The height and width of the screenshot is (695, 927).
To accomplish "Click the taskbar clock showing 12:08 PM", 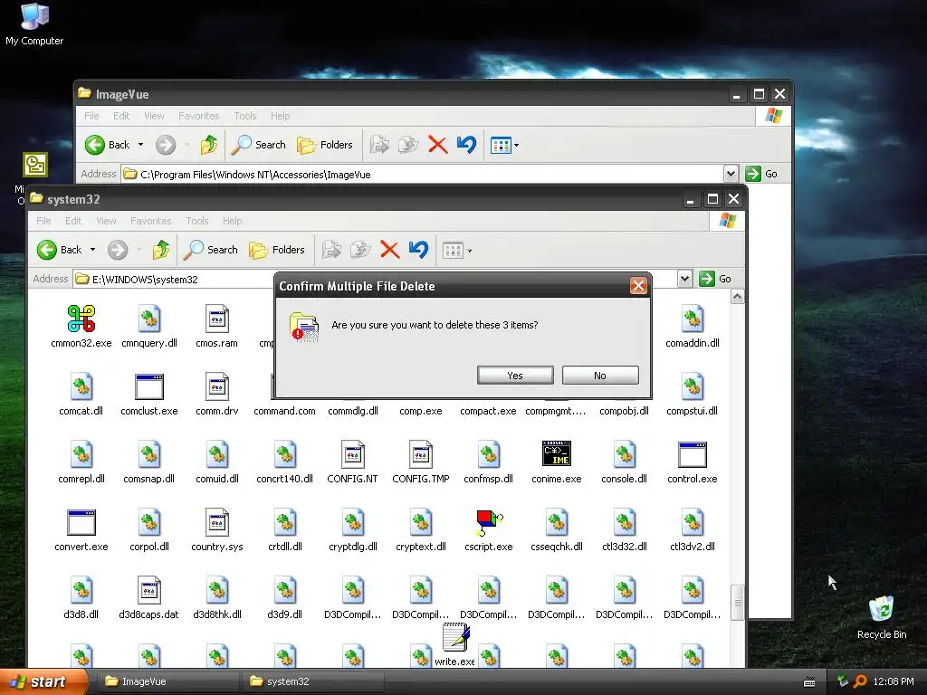I will [x=893, y=681].
